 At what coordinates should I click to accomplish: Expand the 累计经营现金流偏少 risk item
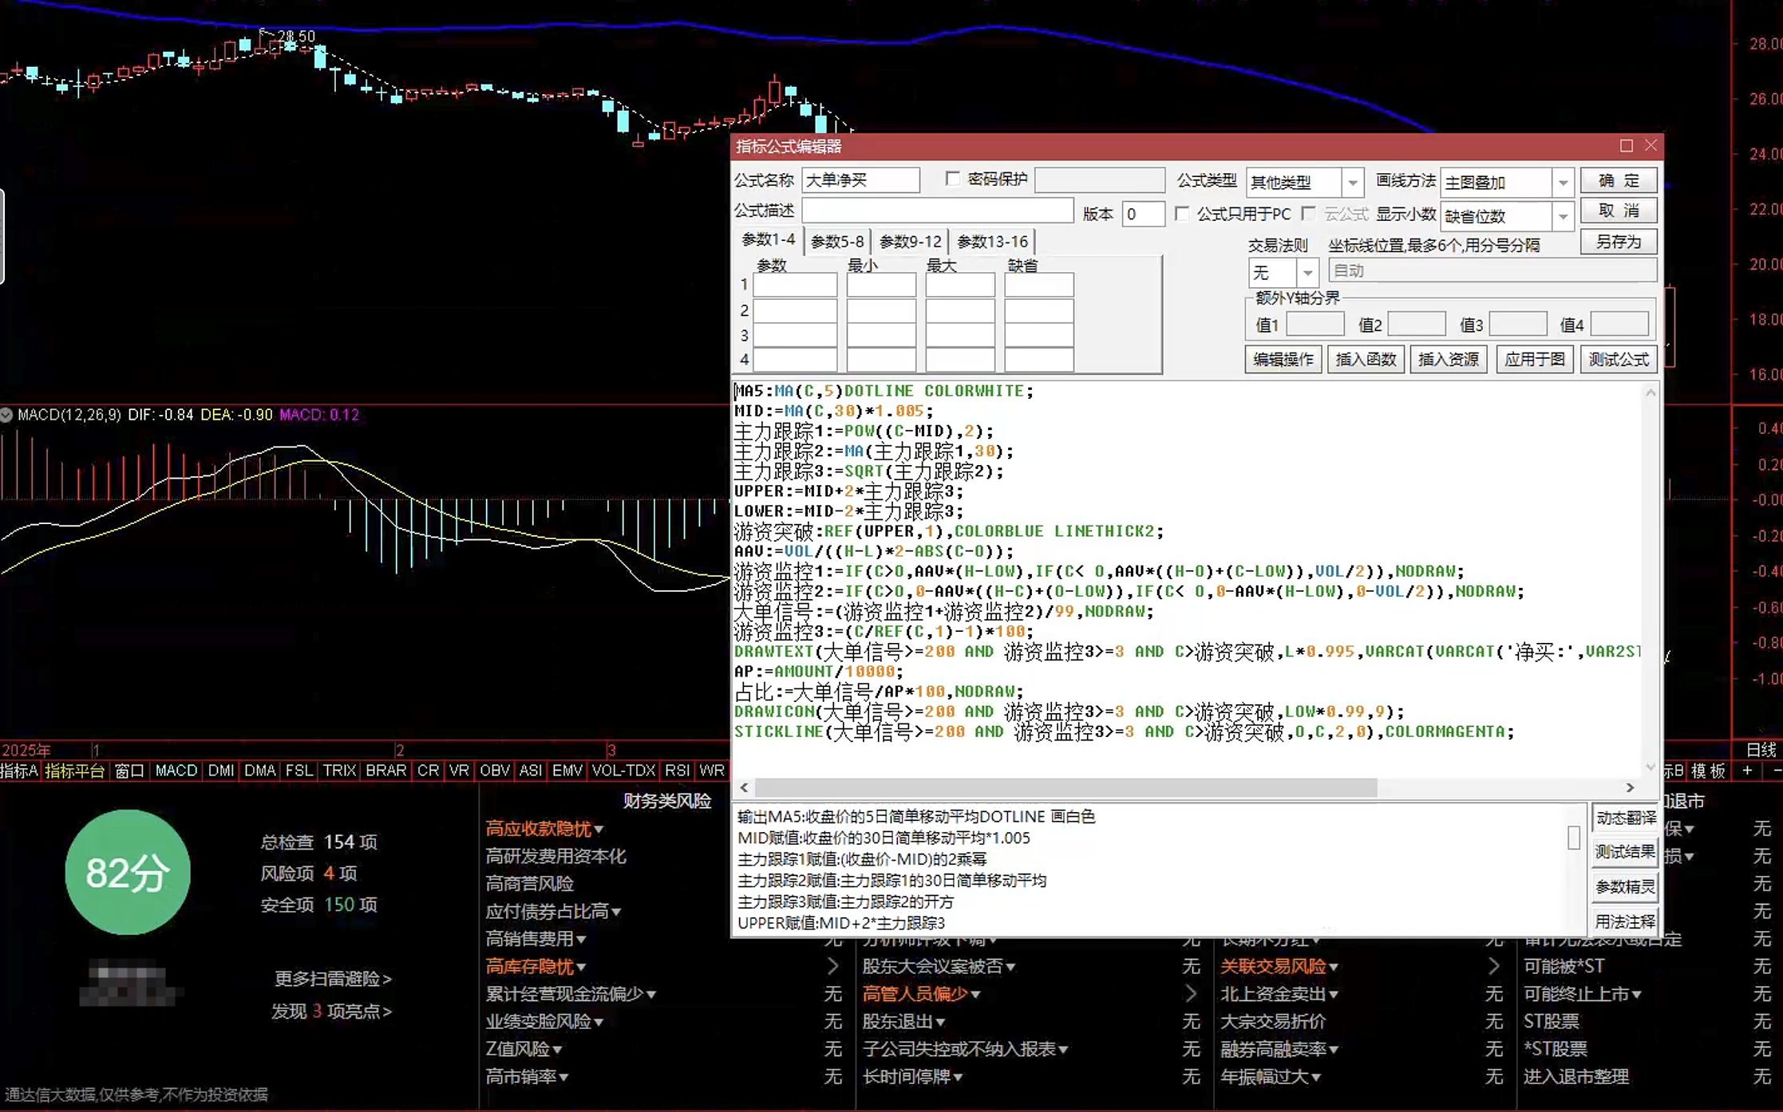click(651, 995)
